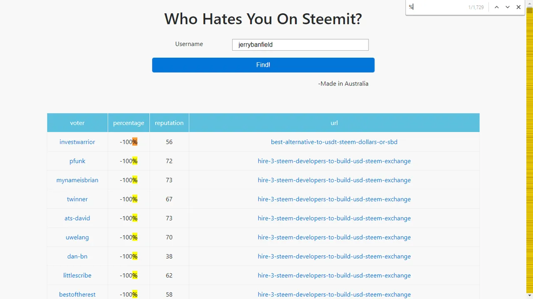
Task: Click the 1/1,729 match counter
Action: coord(476,7)
